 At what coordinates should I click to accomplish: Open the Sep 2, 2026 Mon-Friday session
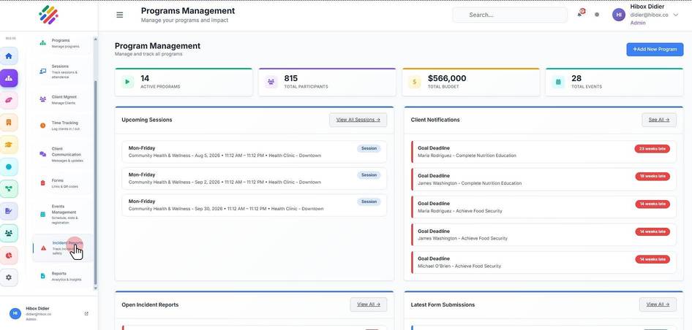pyautogui.click(x=255, y=178)
